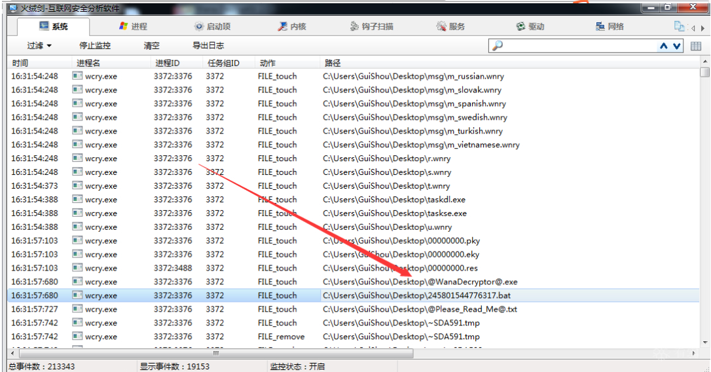Select the 00000000.res path entry
This screenshot has height=372, width=711.
coord(400,268)
